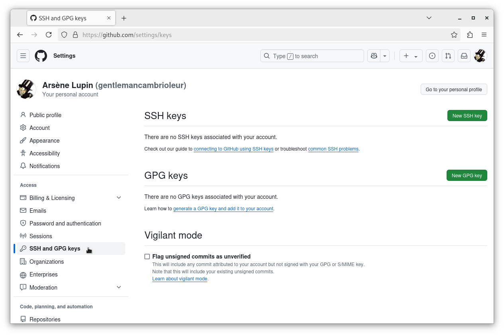
Task: Open the notifications inbox icon
Action: click(x=464, y=56)
